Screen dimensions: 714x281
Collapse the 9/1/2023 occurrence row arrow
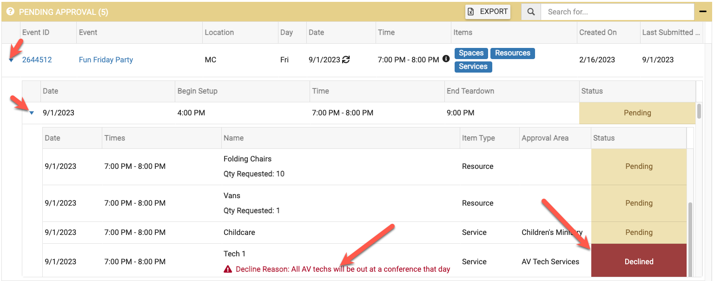32,113
